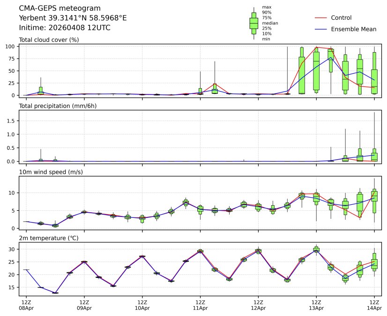Click the blue Ensemble Mean legend line
Viewport: 387px width, 316px height.
[320, 29]
